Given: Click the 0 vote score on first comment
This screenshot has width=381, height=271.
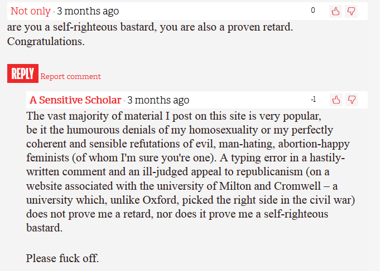Looking at the screenshot, I should click(313, 10).
